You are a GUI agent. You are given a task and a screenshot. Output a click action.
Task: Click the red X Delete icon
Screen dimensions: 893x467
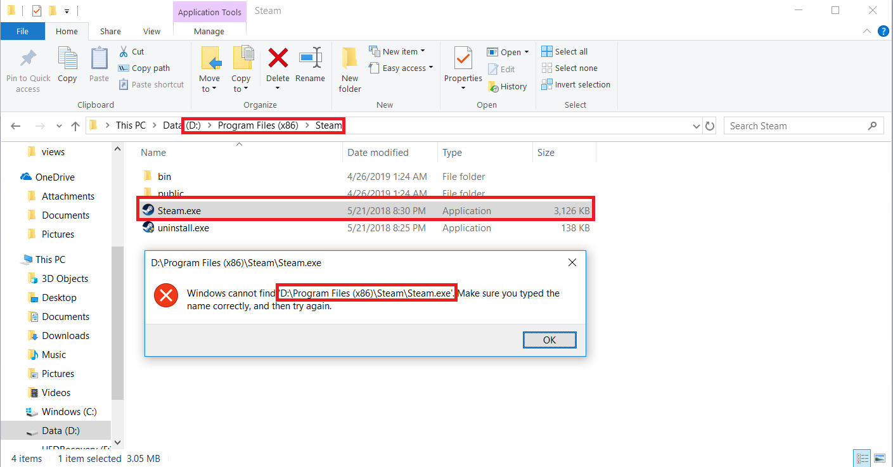(278, 58)
